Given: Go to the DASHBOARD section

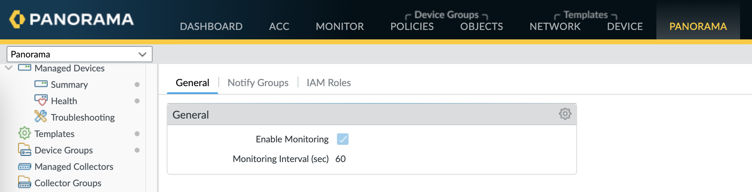Looking at the screenshot, I should click(x=211, y=27).
